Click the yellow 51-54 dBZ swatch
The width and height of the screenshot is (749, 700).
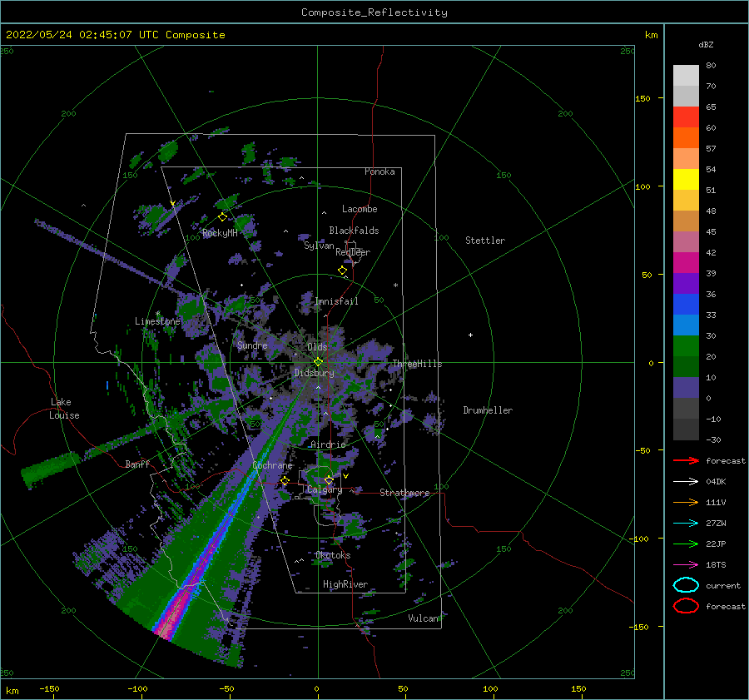(686, 180)
